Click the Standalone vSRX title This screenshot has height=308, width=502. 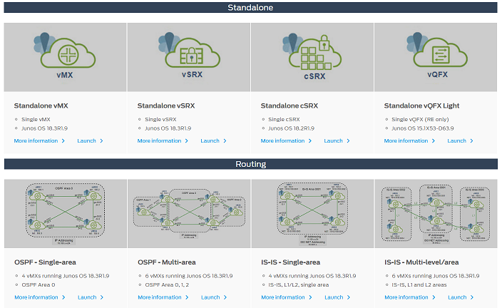pyautogui.click(x=166, y=106)
